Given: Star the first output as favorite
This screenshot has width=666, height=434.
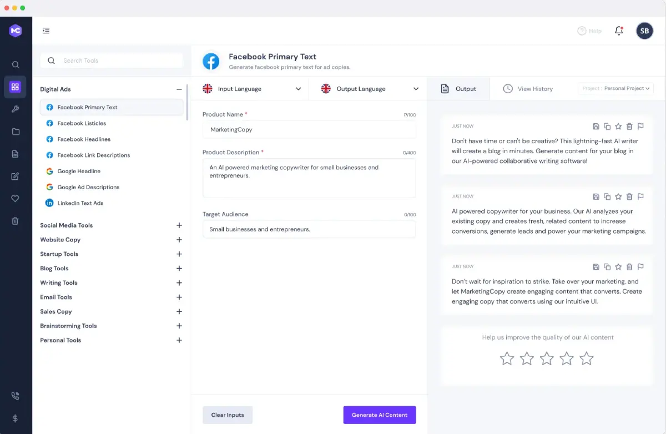Looking at the screenshot, I should 618,127.
